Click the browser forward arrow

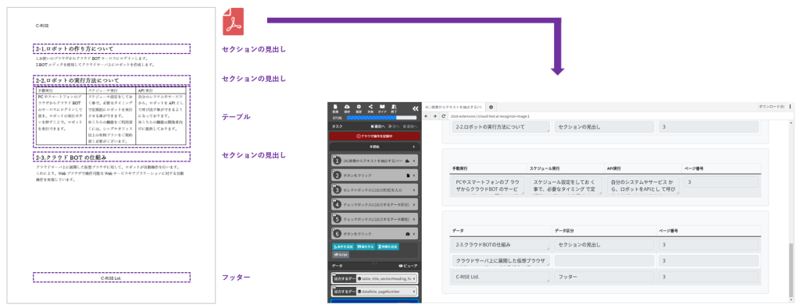pos(434,116)
